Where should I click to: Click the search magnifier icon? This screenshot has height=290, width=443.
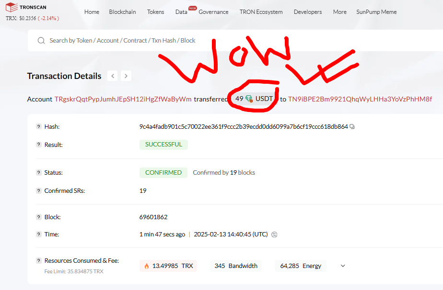pos(41,41)
